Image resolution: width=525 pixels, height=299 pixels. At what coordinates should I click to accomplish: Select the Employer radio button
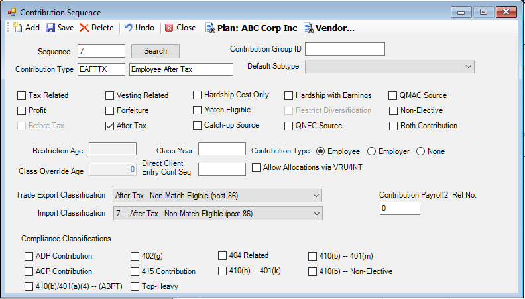(x=371, y=151)
